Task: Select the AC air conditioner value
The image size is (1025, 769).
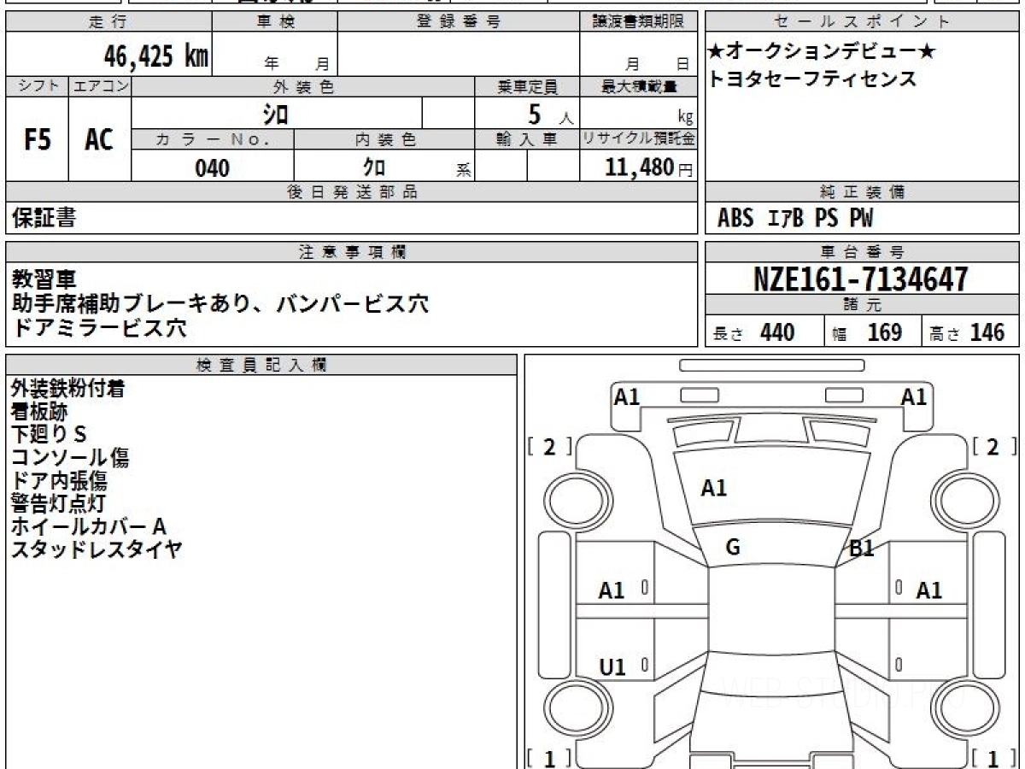Action: [100, 139]
